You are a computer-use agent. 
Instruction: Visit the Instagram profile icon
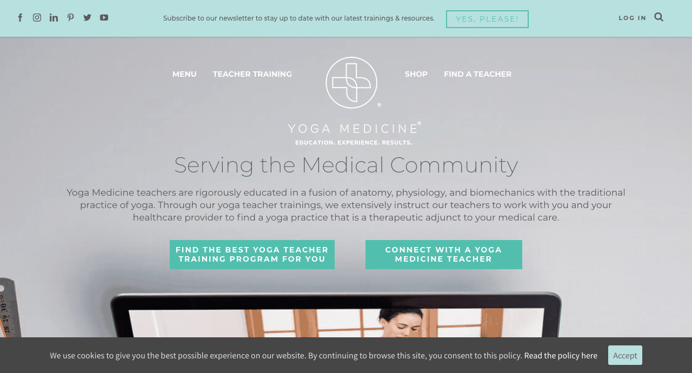37,17
